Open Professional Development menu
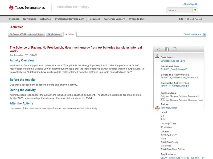 (x=69, y=19)
